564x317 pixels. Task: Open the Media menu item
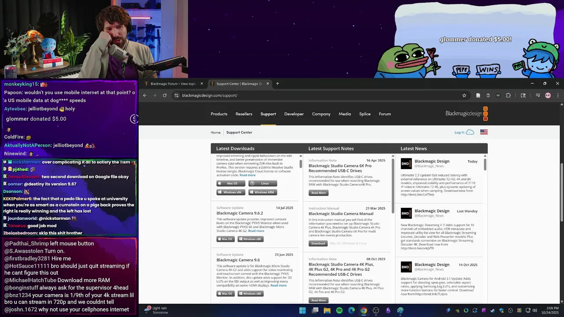point(345,114)
